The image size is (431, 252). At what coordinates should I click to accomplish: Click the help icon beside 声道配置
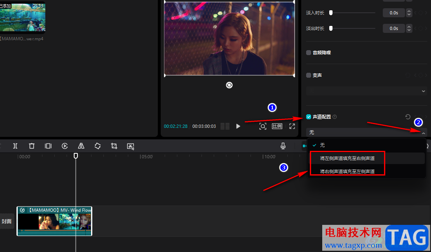click(335, 117)
